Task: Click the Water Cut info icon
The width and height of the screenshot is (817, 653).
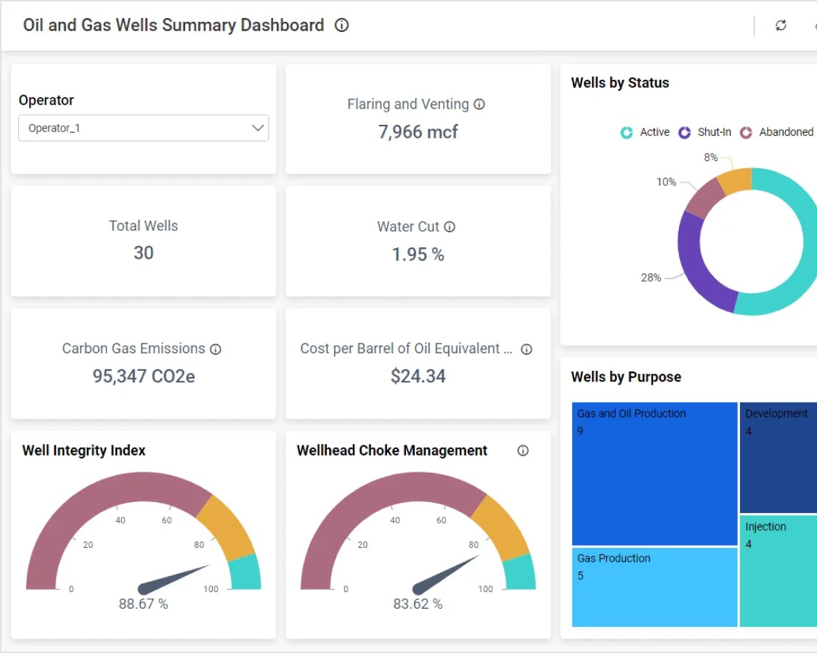Action: pyautogui.click(x=450, y=226)
